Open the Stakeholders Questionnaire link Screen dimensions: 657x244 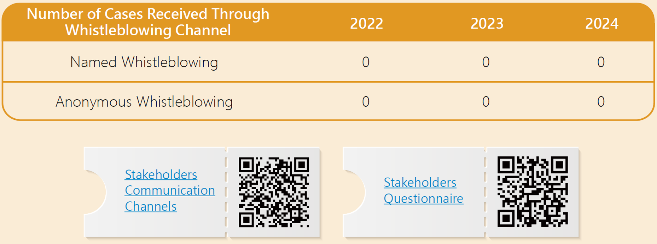(423, 190)
